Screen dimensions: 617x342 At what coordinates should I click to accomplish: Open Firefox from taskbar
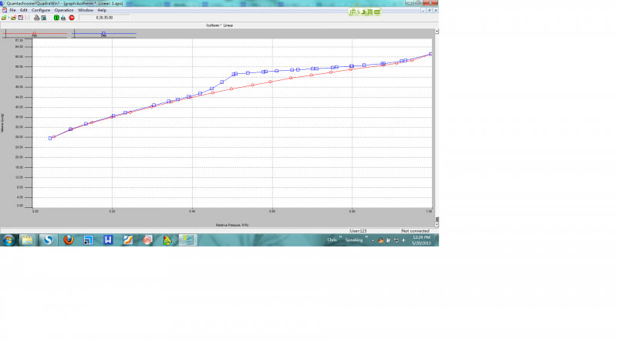[69, 240]
